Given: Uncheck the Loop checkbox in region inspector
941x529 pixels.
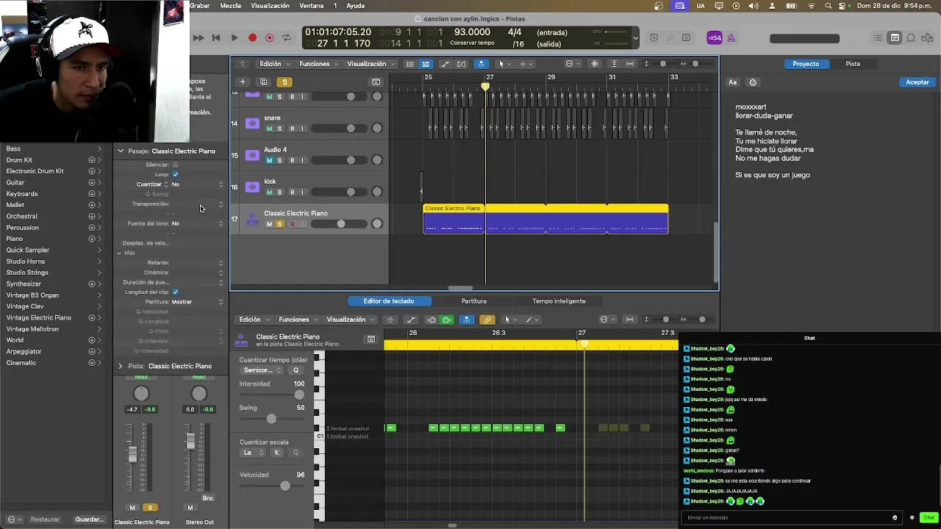Looking at the screenshot, I should 175,174.
